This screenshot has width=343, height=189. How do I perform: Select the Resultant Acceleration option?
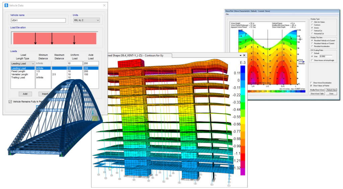[312, 46]
